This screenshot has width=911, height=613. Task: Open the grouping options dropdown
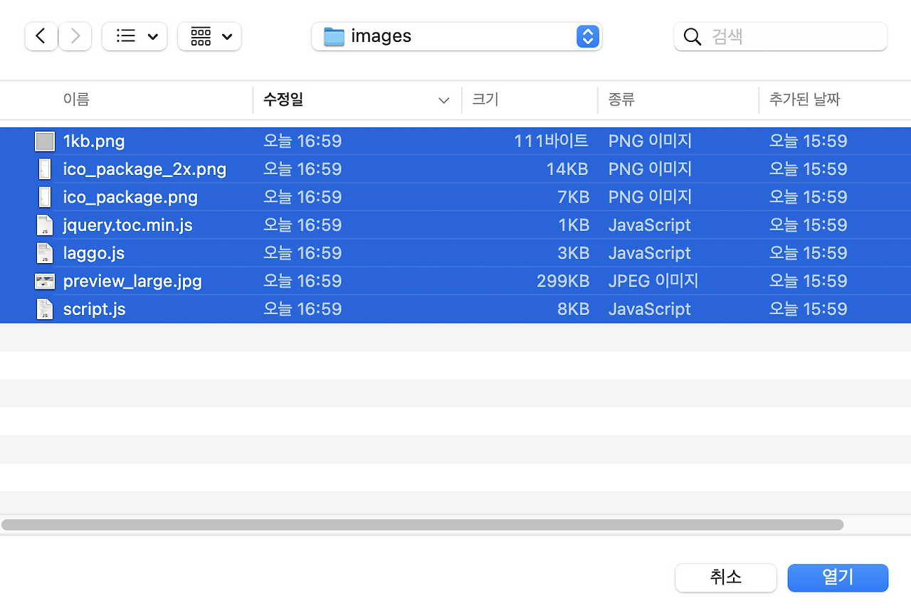tap(209, 36)
